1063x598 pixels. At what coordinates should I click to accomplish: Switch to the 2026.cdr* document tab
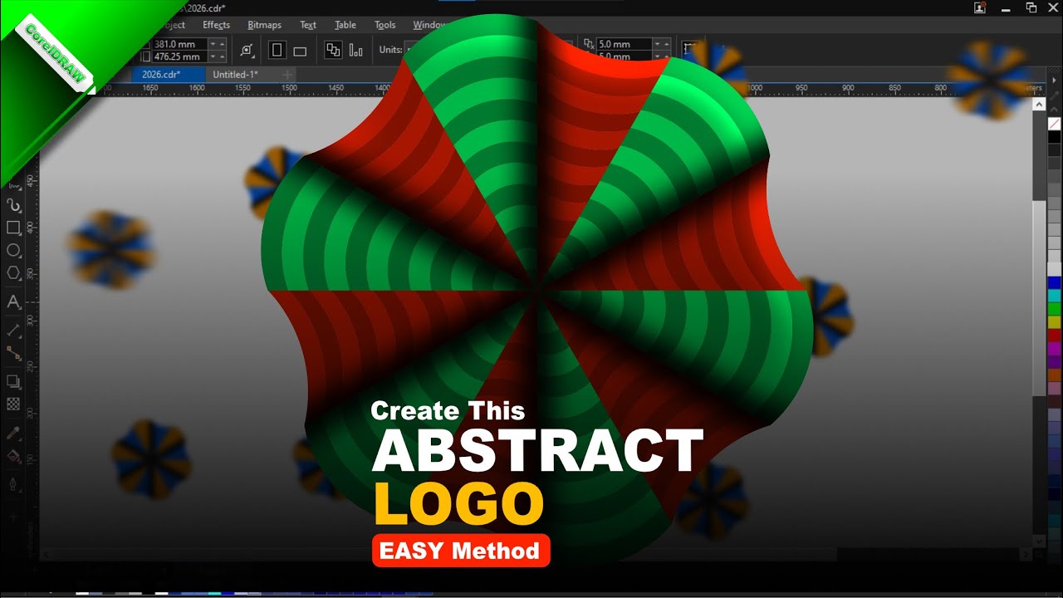point(162,75)
